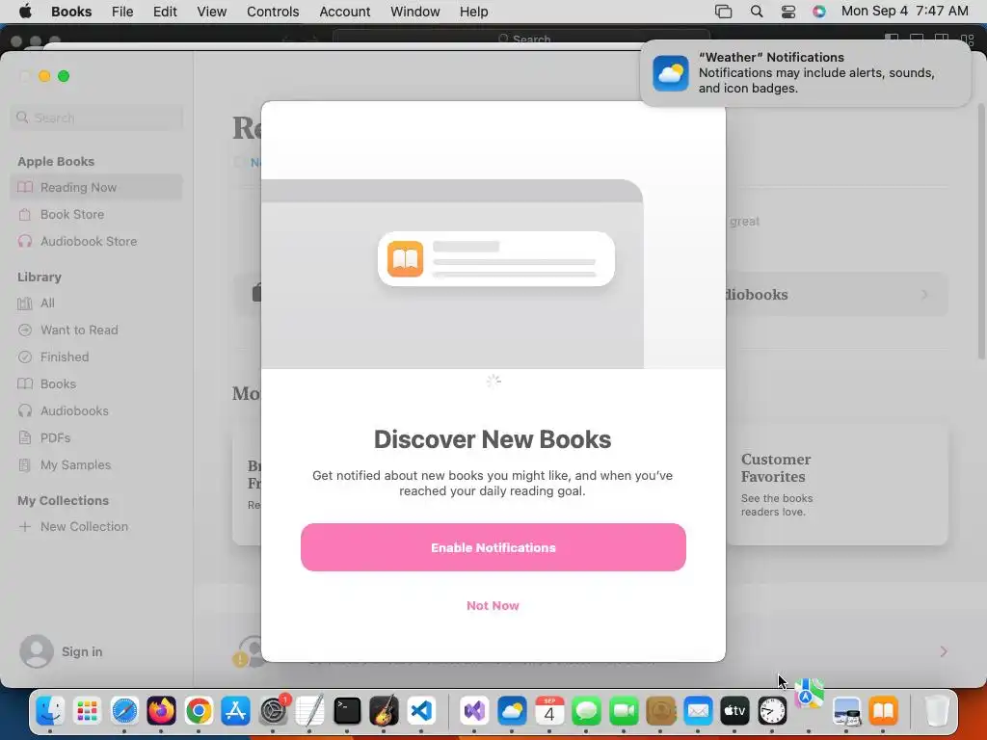Image resolution: width=987 pixels, height=740 pixels.
Task: Open TextEdit from the Dock
Action: [309, 711]
